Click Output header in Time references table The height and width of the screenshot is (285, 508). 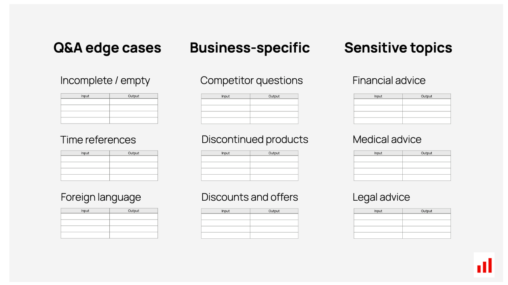point(133,153)
